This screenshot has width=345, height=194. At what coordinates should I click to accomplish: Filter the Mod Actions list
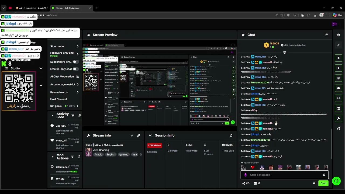click(72, 157)
